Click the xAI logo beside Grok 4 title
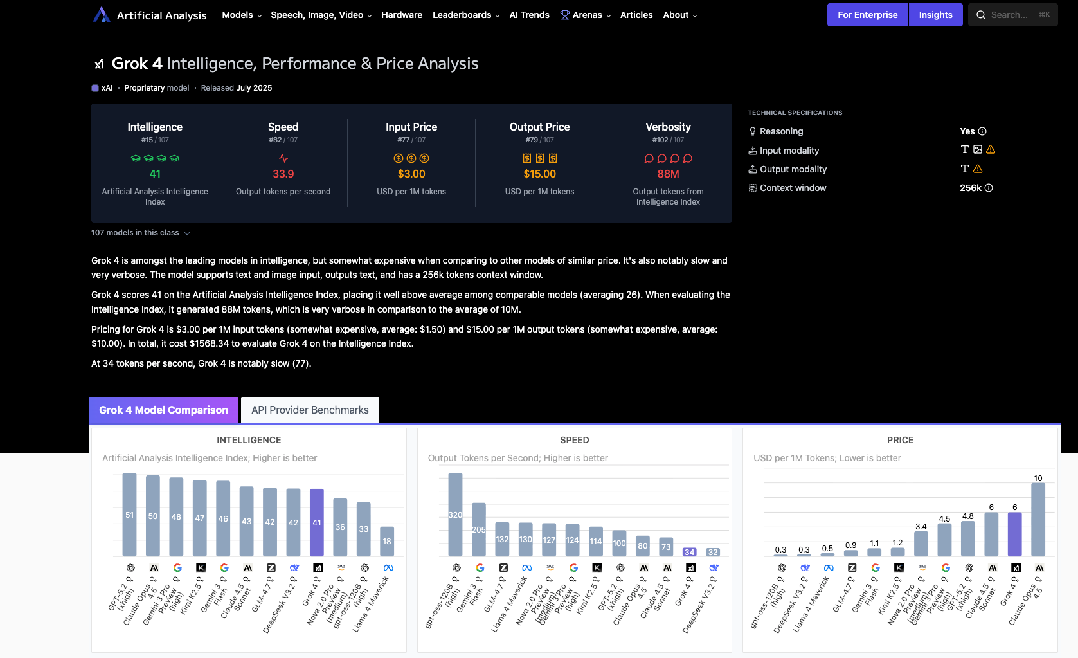 (x=99, y=64)
